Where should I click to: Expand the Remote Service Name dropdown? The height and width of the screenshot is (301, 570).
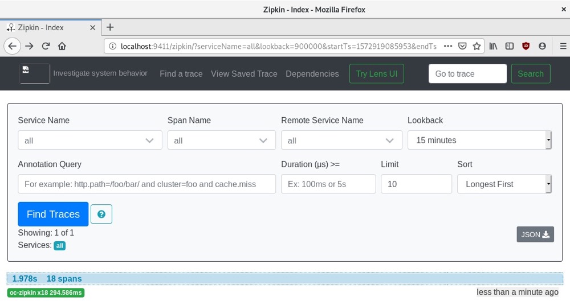pyautogui.click(x=341, y=140)
